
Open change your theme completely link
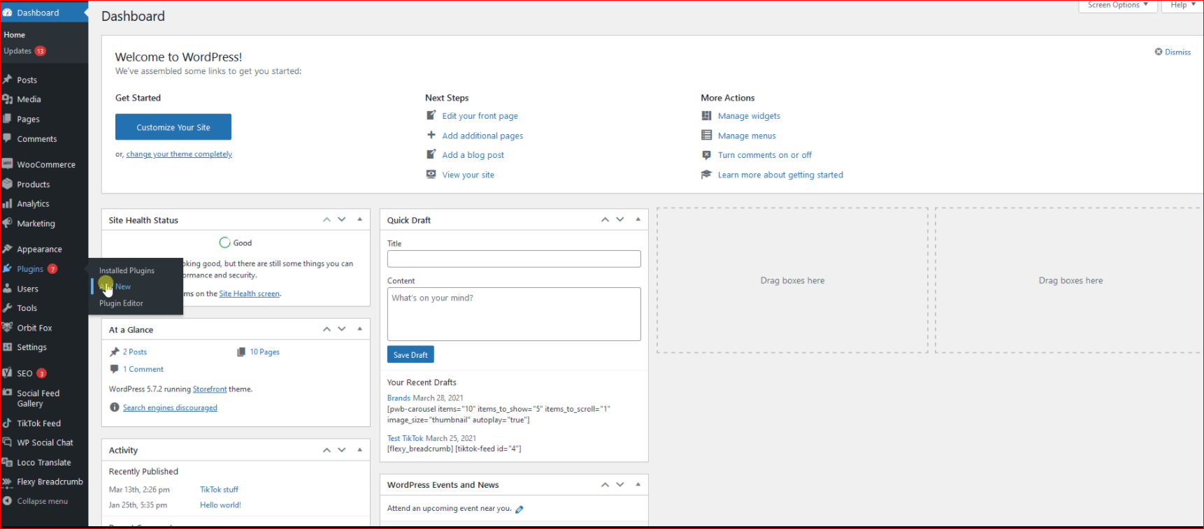(x=179, y=154)
